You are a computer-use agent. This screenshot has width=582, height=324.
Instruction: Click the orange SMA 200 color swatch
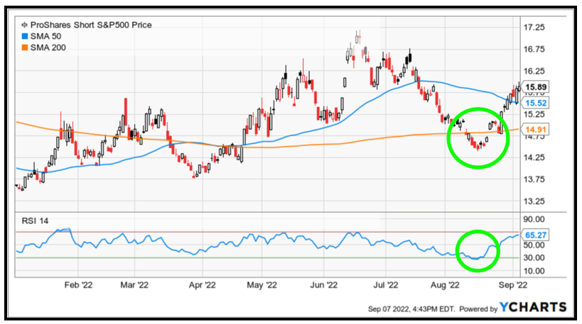24,48
